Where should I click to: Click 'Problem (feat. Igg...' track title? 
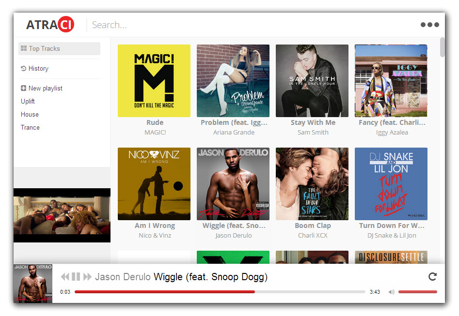coord(234,123)
